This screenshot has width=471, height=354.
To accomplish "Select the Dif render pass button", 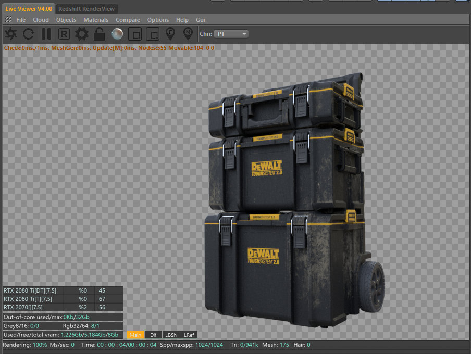I will click(x=153, y=335).
